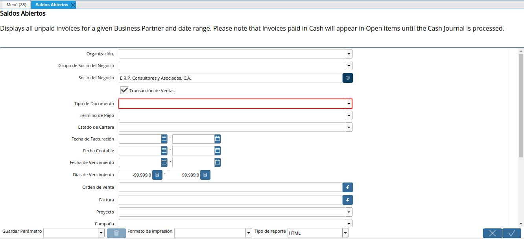This screenshot has width=524, height=239.
Task: Expand the Campaña dropdown
Action: click(349, 223)
